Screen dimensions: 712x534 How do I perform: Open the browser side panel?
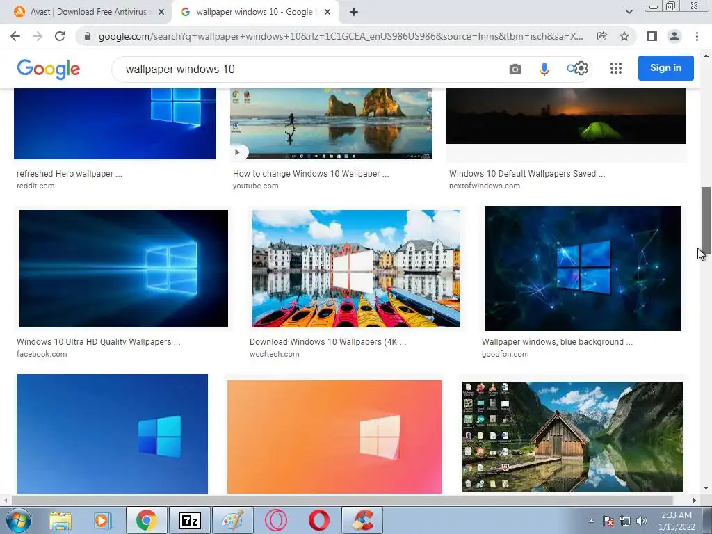coord(652,36)
